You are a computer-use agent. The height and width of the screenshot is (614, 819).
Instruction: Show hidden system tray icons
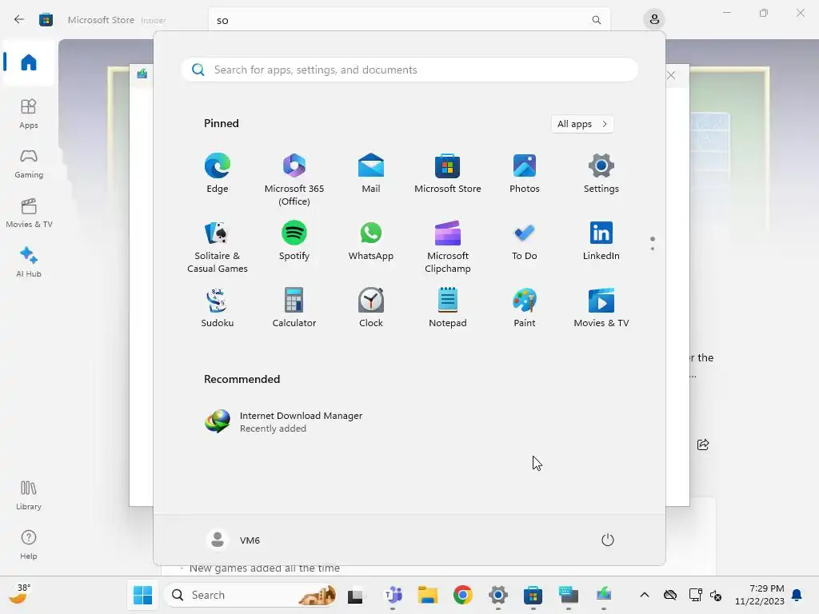click(x=645, y=595)
